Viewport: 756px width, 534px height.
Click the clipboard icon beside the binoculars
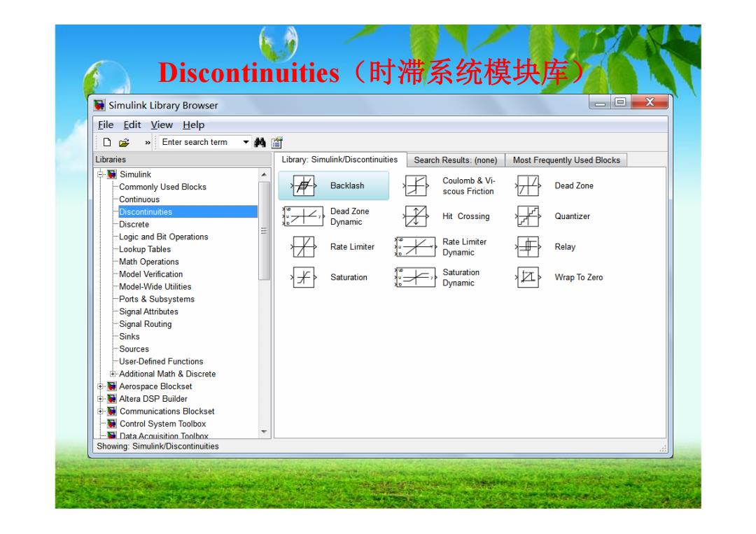click(x=276, y=142)
